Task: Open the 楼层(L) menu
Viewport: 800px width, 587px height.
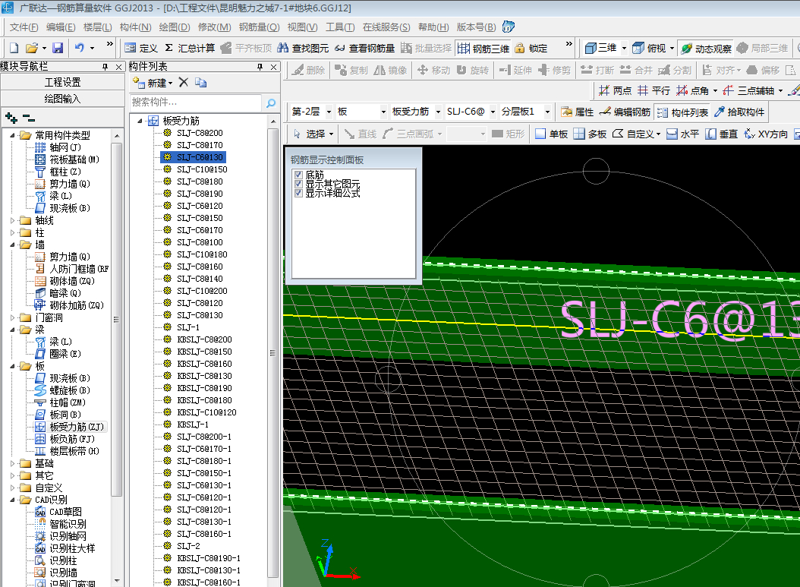Action: pyautogui.click(x=97, y=27)
